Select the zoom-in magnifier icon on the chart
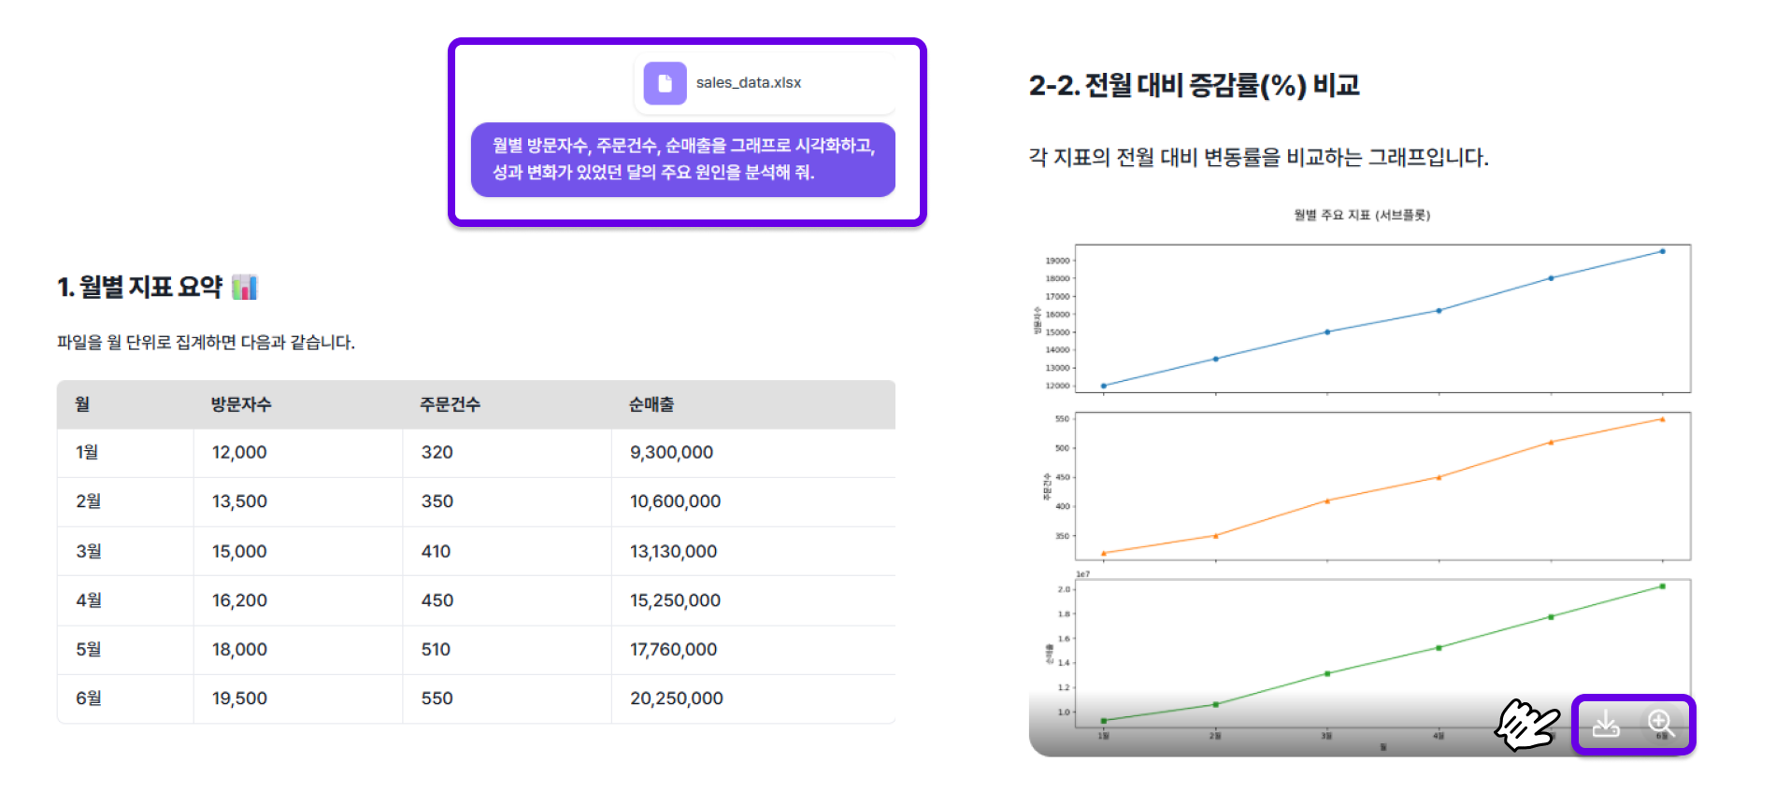Viewport: 1790px width, 804px height. (1660, 724)
